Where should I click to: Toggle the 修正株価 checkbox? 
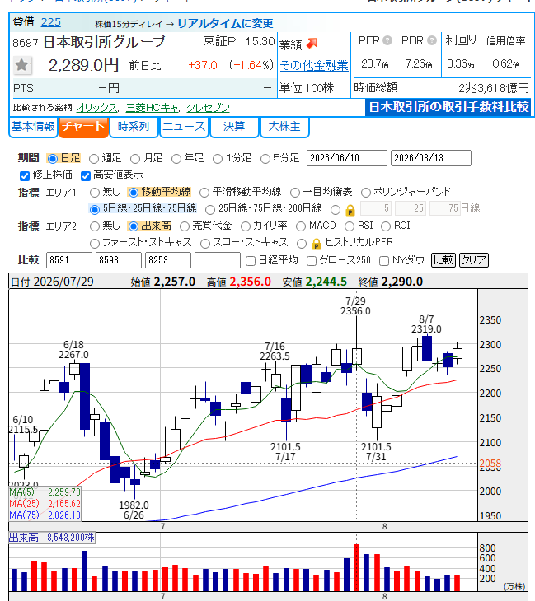pos(25,176)
